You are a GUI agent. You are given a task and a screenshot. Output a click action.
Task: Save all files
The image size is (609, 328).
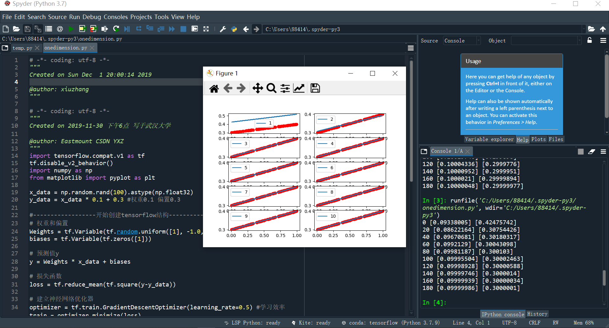click(x=38, y=29)
